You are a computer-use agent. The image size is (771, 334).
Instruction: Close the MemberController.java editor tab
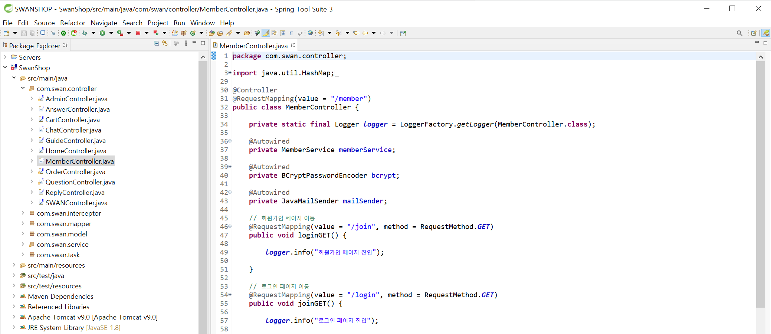point(293,45)
